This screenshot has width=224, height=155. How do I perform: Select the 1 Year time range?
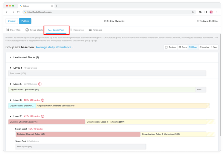(214, 47)
